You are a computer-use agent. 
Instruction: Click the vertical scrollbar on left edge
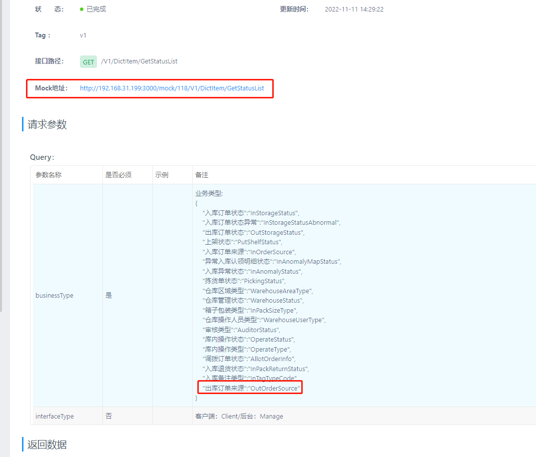click(1, 150)
